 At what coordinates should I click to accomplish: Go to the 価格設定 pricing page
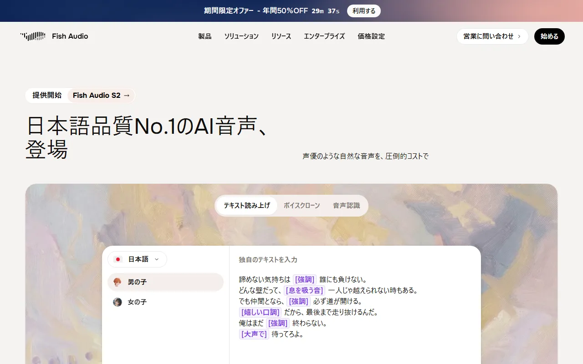pyautogui.click(x=371, y=36)
